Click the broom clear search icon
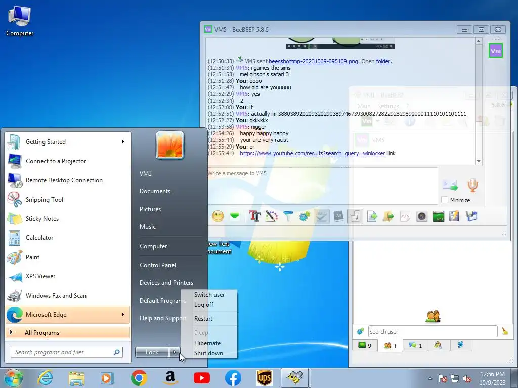This screenshot has width=518, height=388. [x=505, y=331]
